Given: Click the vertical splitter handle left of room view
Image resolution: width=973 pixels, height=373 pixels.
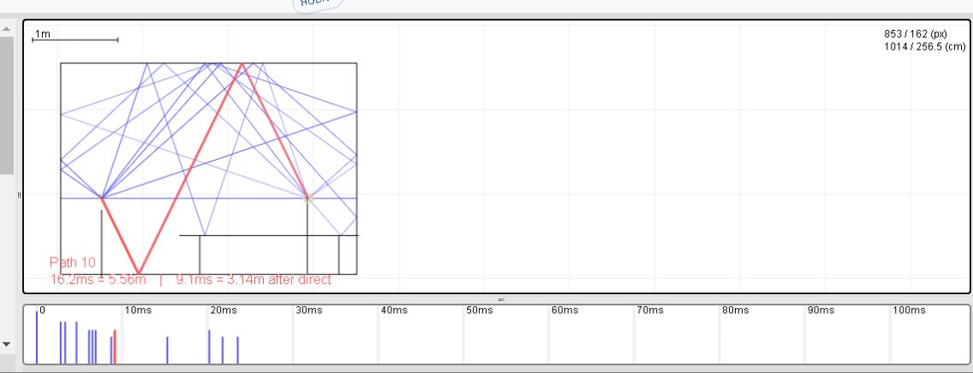Looking at the screenshot, I should pyautogui.click(x=19, y=194).
